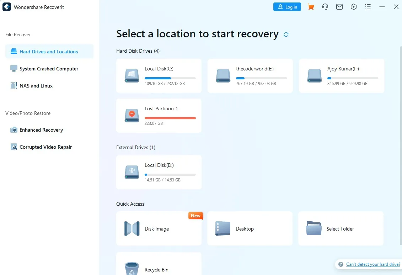Viewport: 402px width, 275px height.
Task: Click the Log in button
Action: click(287, 7)
